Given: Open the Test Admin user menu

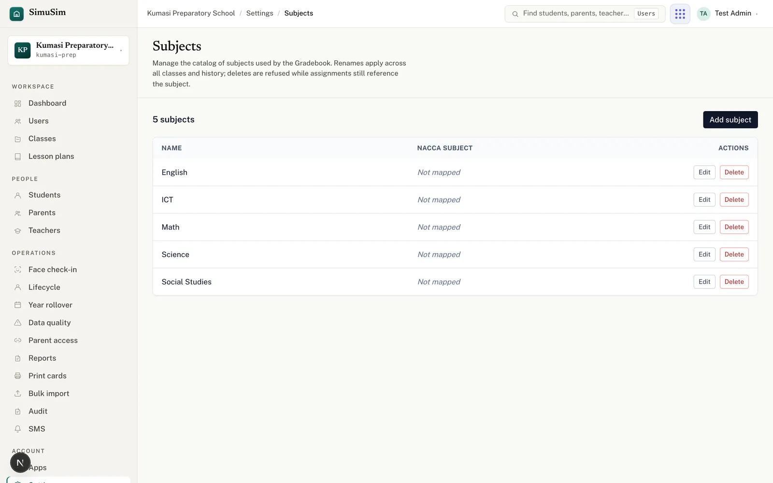Looking at the screenshot, I should point(728,14).
